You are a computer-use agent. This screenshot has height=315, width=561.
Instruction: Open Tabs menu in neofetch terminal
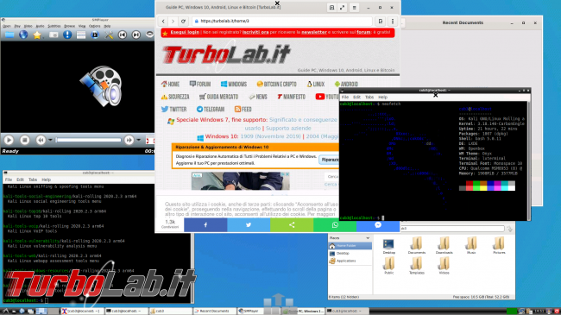tap(369, 97)
